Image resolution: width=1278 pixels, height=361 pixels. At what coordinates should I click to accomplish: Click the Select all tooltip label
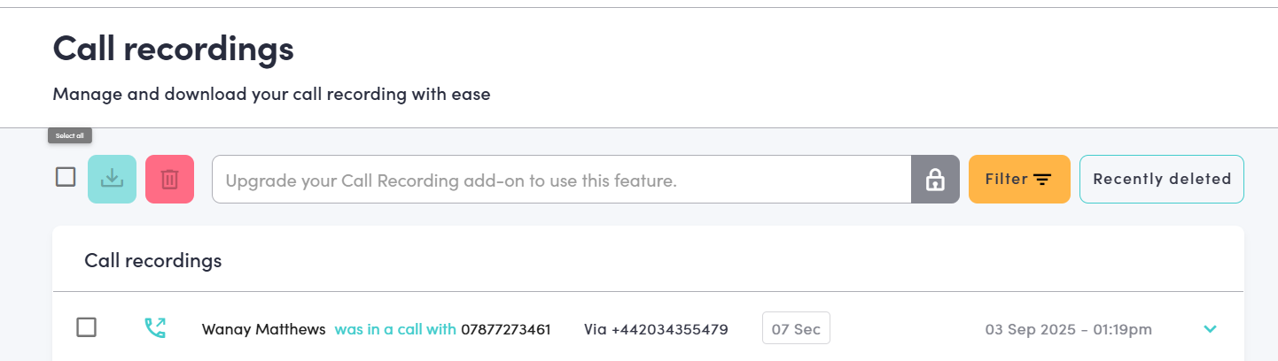pyautogui.click(x=70, y=135)
